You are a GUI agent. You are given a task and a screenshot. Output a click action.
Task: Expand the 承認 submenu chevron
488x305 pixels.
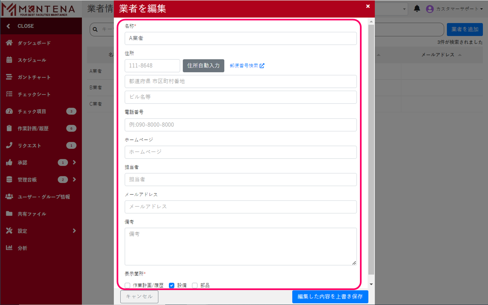click(x=74, y=162)
